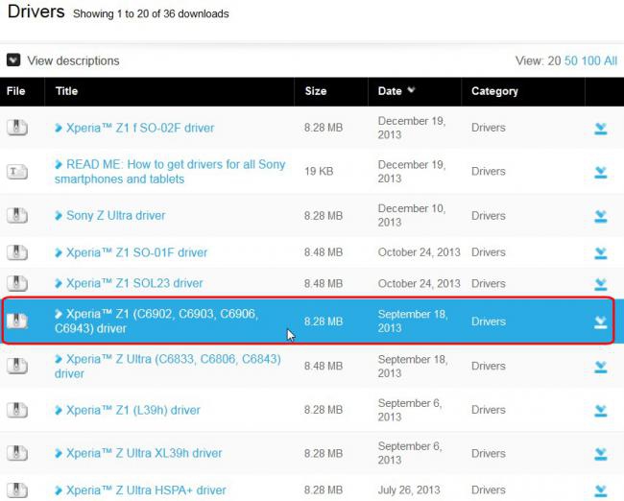
Task: Click file icon for Xperia Z1 SO-01F
Action: [x=17, y=252]
